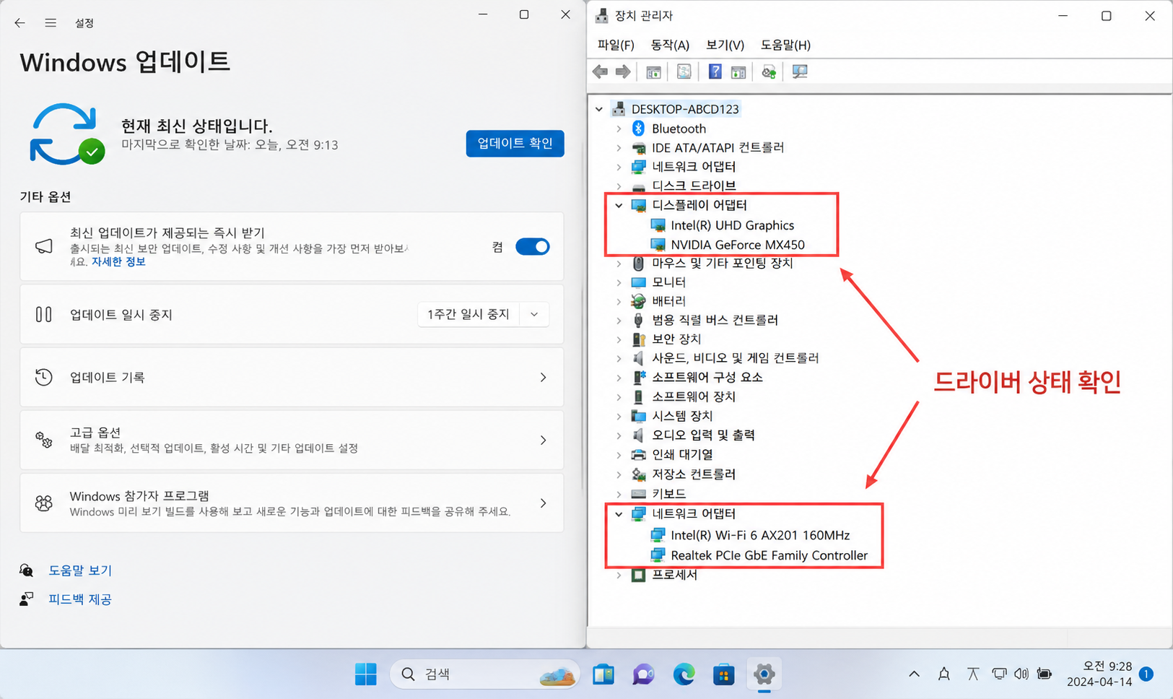Expand the 디스크 드라이브 node
This screenshot has height=699, width=1173.
[x=619, y=186]
